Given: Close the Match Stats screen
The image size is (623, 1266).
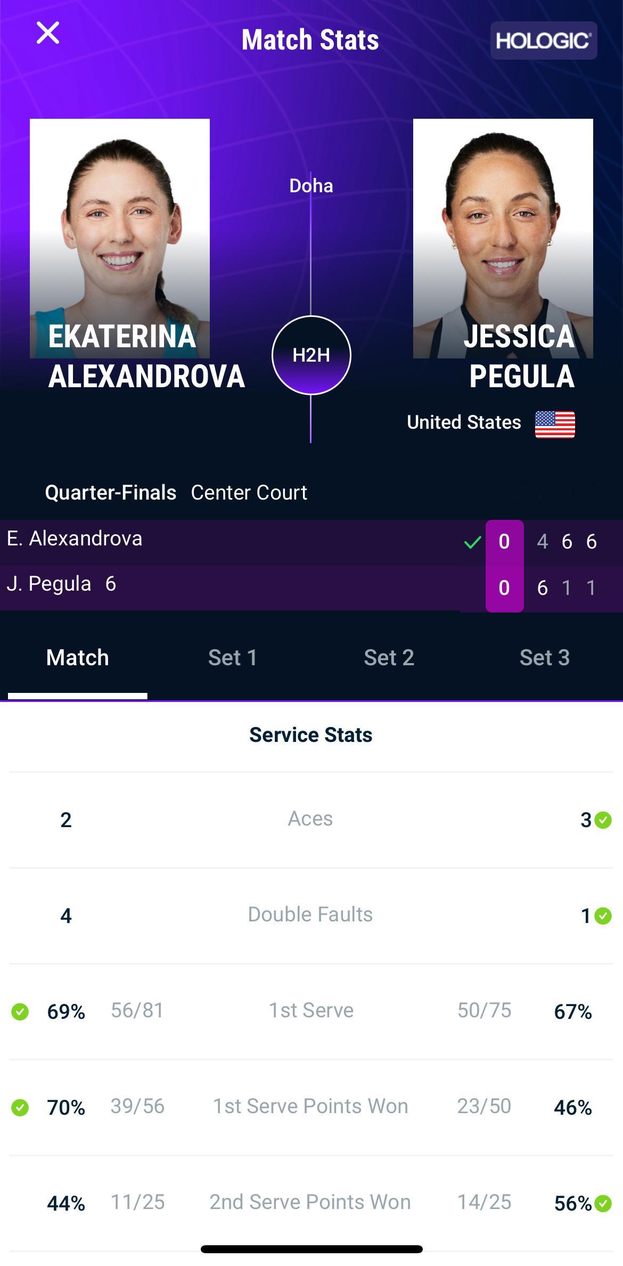Looking at the screenshot, I should (x=47, y=33).
